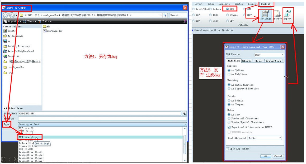Click the Export icon in the Publish group
Image resolution: width=306 pixels, height=164 pixels.
coord(288,15)
